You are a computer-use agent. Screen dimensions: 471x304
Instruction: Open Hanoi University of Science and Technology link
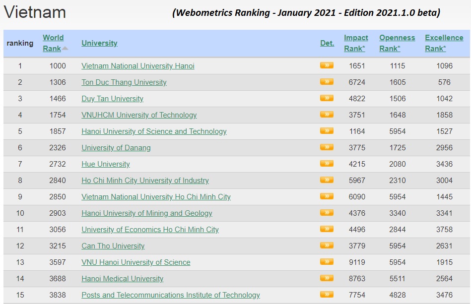tap(154, 131)
